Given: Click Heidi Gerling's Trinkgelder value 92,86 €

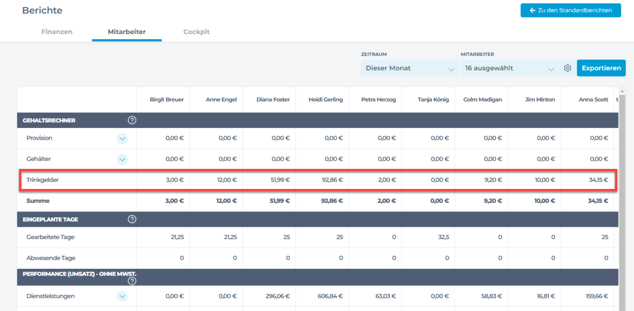Looking at the screenshot, I should point(332,180).
